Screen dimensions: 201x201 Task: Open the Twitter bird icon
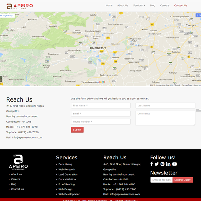(157, 164)
